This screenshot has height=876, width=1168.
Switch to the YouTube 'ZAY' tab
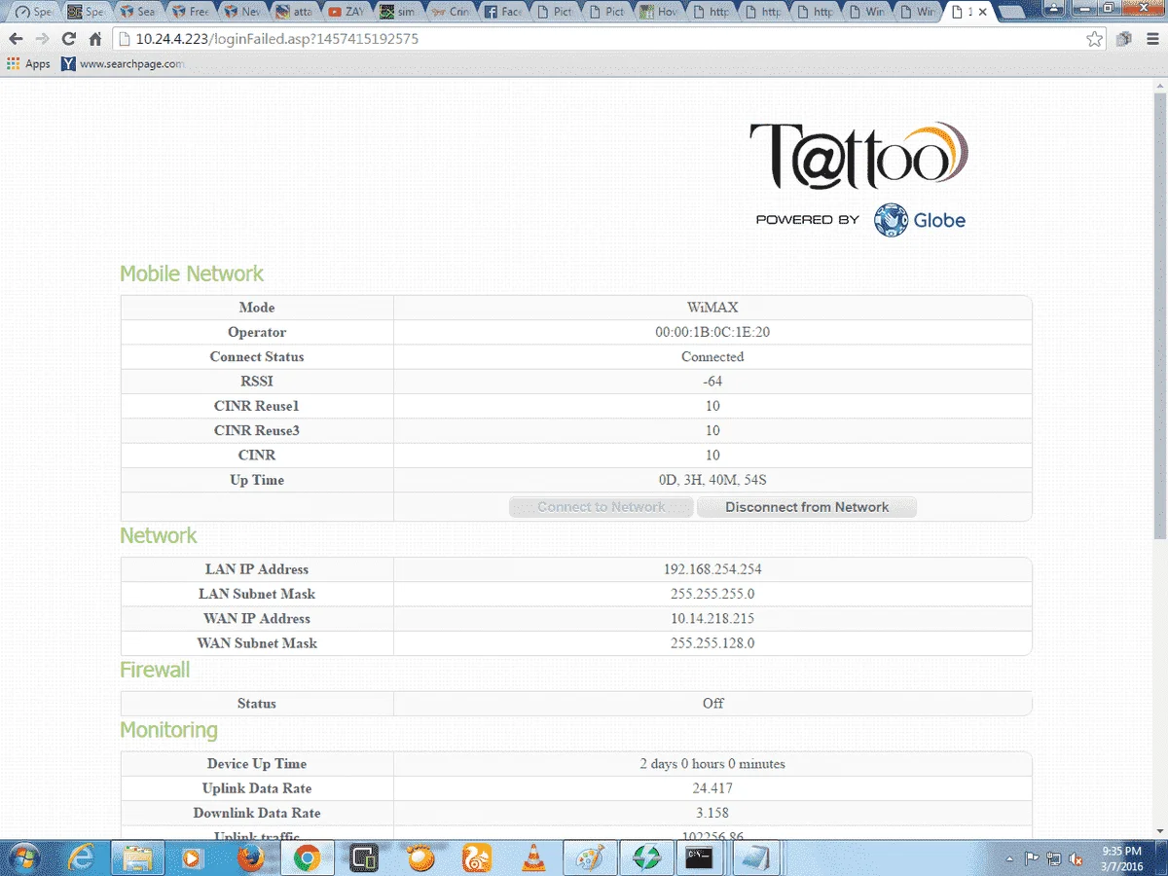(x=347, y=13)
